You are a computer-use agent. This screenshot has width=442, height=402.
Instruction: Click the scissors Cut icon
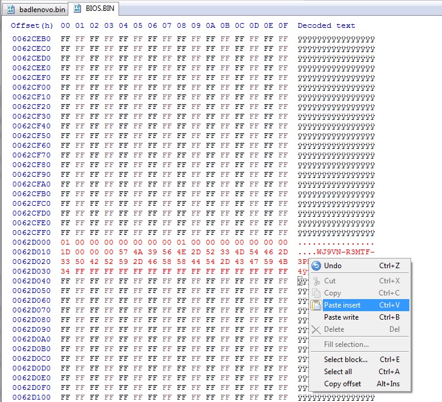point(316,280)
